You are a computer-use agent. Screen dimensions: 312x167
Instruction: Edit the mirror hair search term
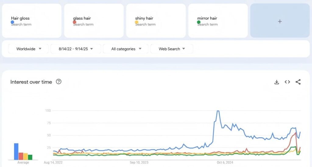[x=207, y=18]
